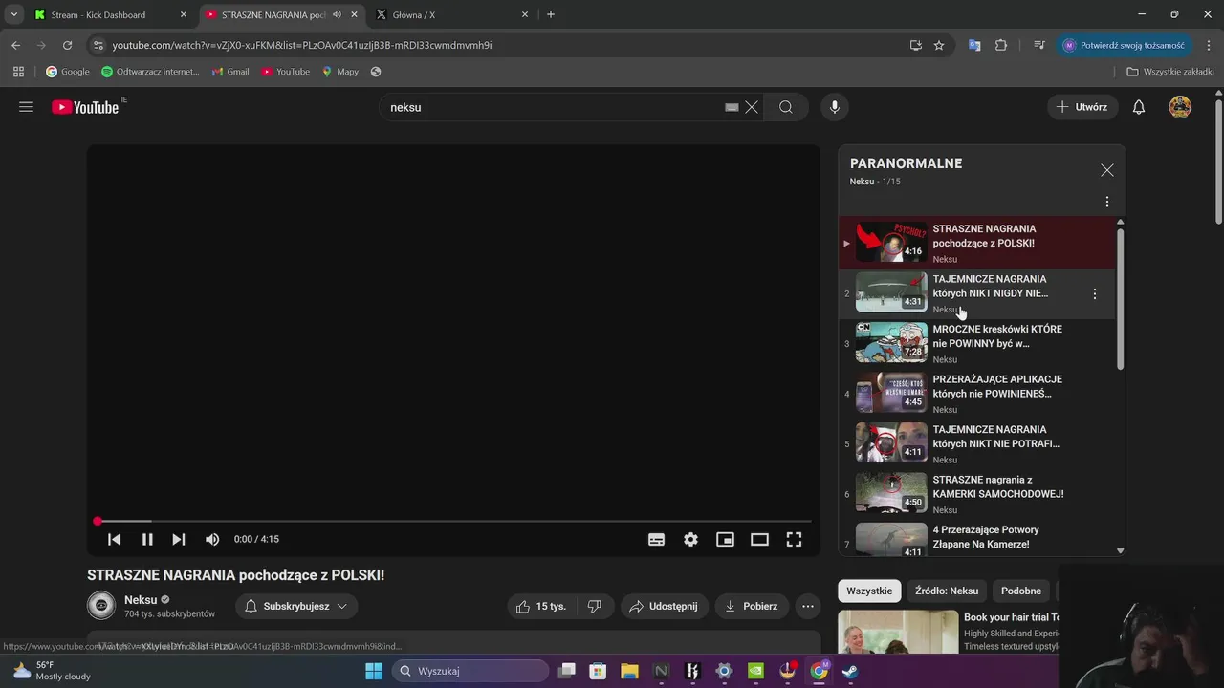Open the player settings gear
This screenshot has height=688, width=1224.
(690, 539)
